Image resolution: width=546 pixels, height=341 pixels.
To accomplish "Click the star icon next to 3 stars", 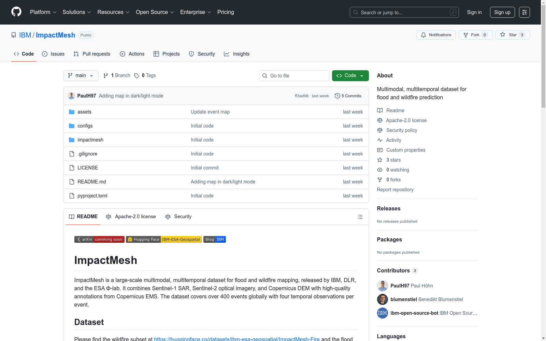I will point(380,160).
